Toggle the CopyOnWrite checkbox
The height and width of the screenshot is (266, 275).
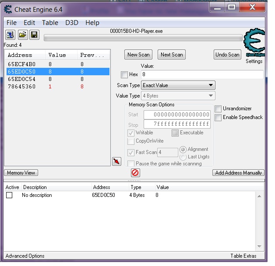[x=131, y=141]
